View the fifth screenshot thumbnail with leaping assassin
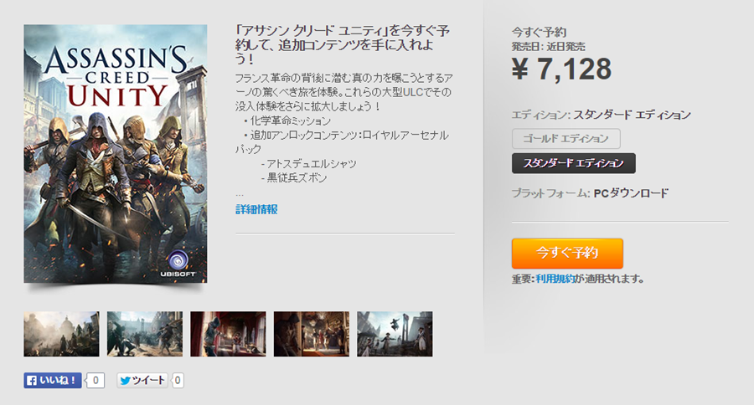This screenshot has height=405, width=754. tap(395, 334)
